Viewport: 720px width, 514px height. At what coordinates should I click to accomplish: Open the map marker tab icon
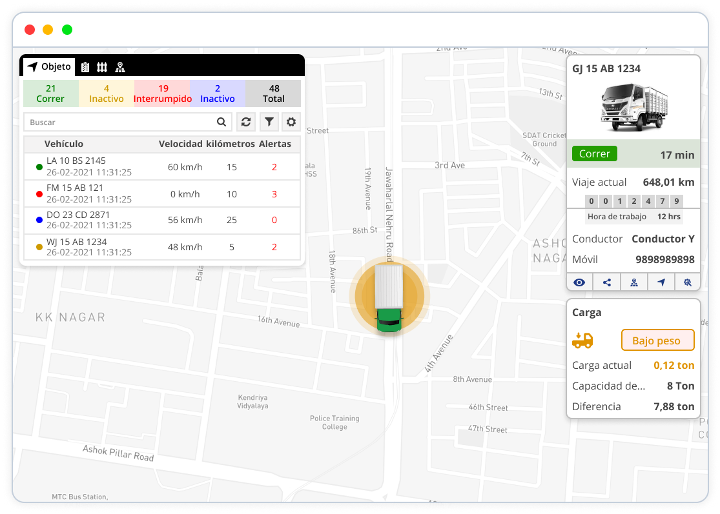click(119, 67)
